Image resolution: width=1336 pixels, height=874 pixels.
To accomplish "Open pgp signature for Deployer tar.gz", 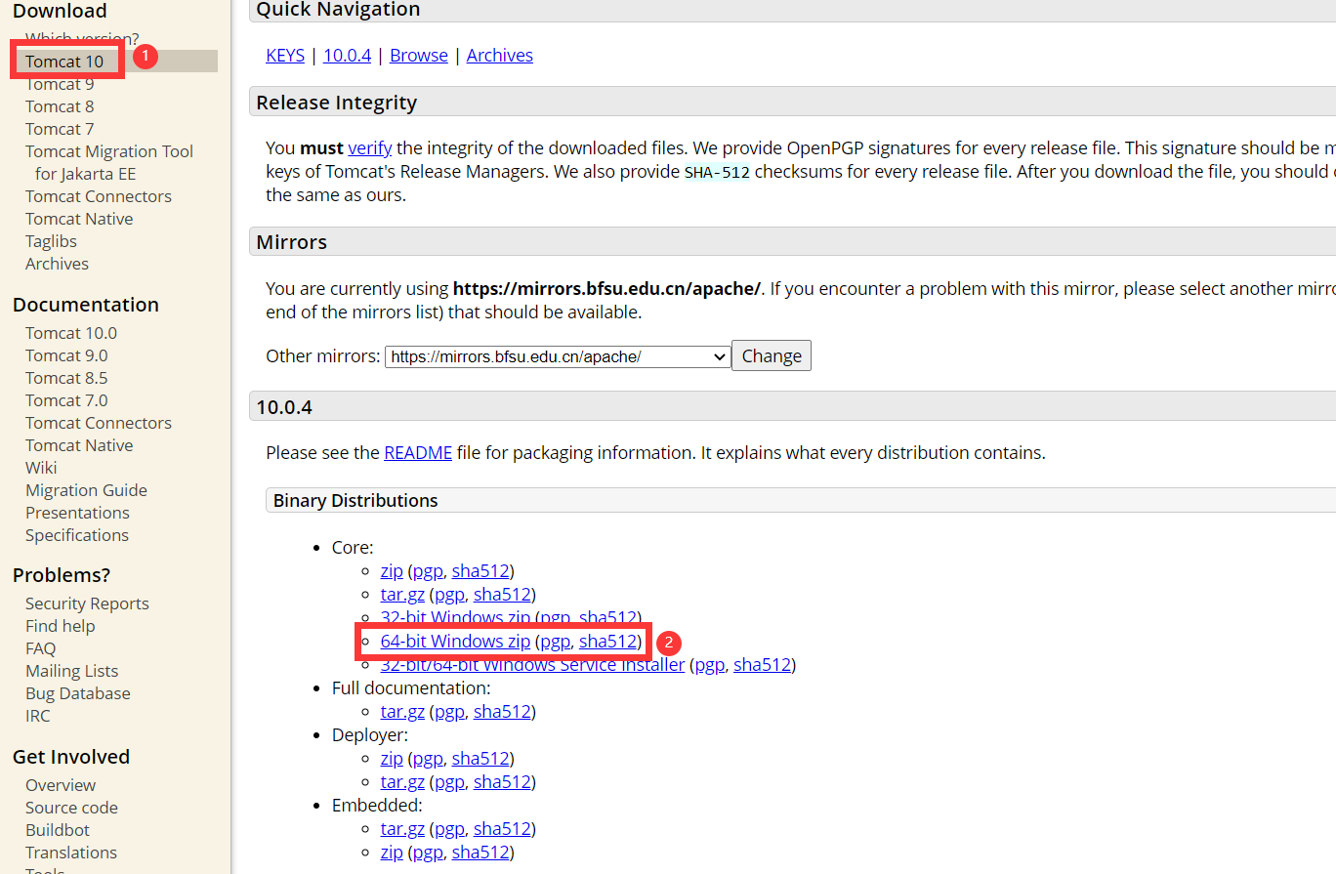I will tap(449, 782).
